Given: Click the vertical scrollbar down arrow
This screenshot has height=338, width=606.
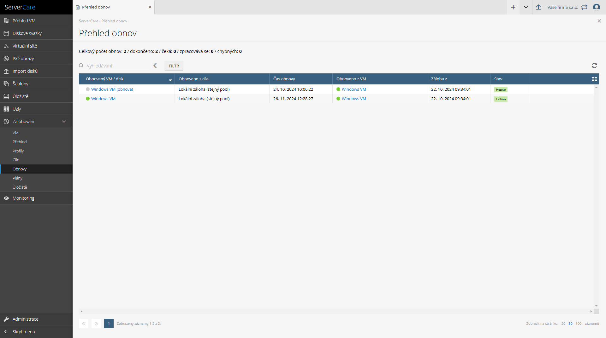Looking at the screenshot, I should 596,306.
